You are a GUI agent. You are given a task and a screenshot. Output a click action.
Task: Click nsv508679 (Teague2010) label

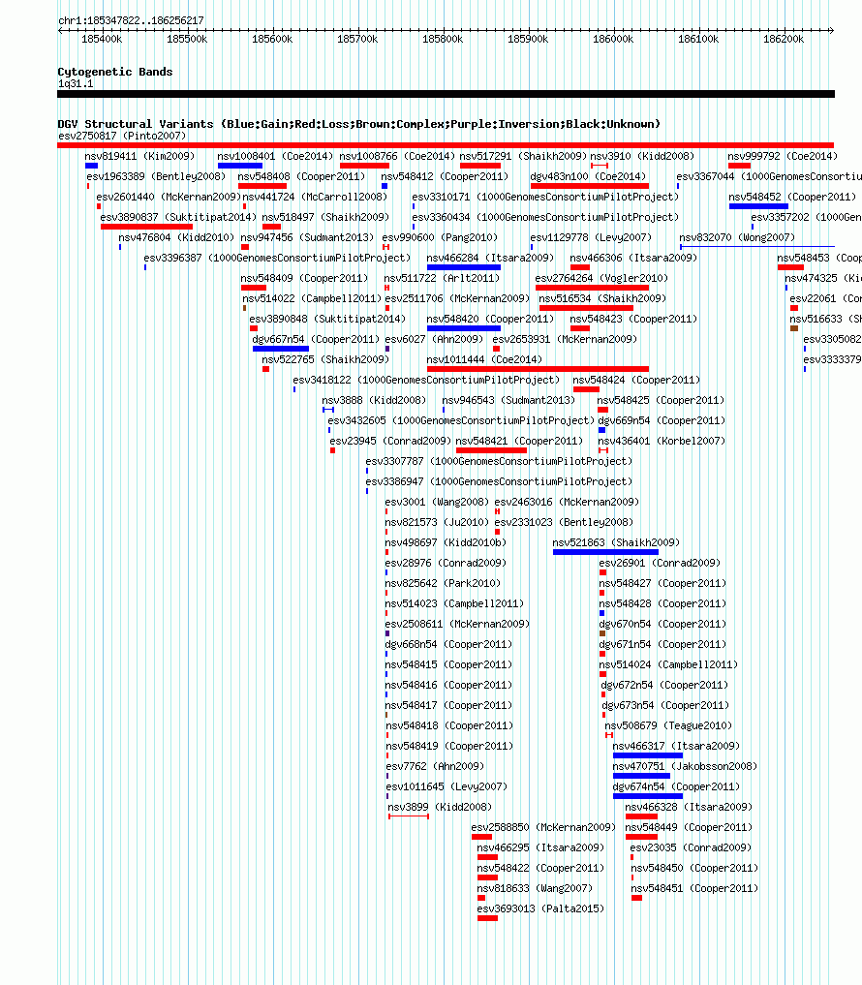click(x=668, y=725)
